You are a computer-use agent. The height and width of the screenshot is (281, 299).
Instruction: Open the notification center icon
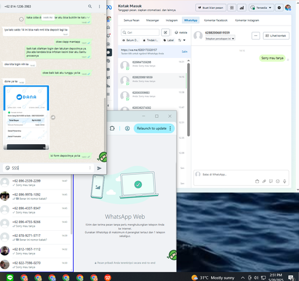[x=291, y=277]
